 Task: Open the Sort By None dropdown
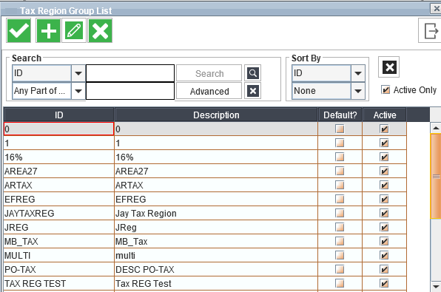[x=357, y=91]
